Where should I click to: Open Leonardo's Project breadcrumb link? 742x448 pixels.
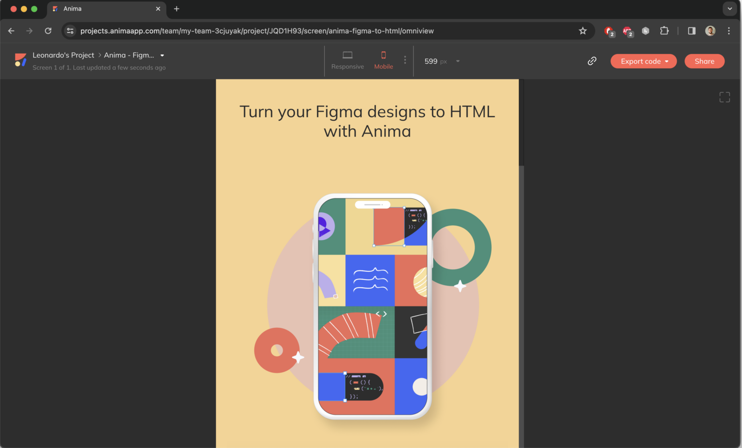click(63, 55)
